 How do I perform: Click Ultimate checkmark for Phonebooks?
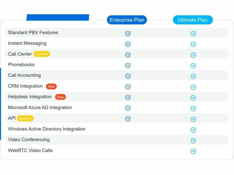click(193, 66)
